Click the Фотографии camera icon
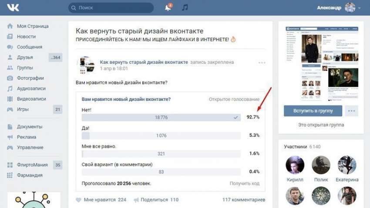This screenshot has height=208, width=370. click(x=10, y=78)
